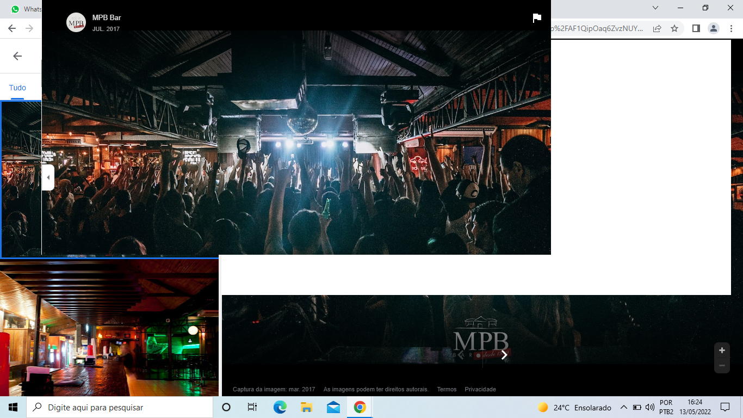Zoom in on the photo

pos(722,351)
